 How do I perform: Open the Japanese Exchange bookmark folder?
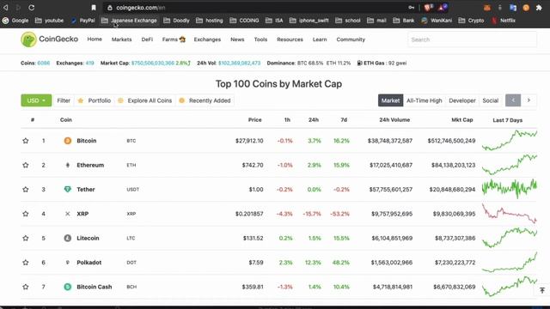click(x=129, y=21)
